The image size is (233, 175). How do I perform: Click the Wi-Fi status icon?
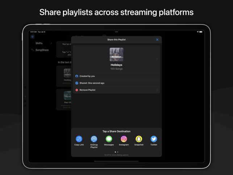pos(198,32)
